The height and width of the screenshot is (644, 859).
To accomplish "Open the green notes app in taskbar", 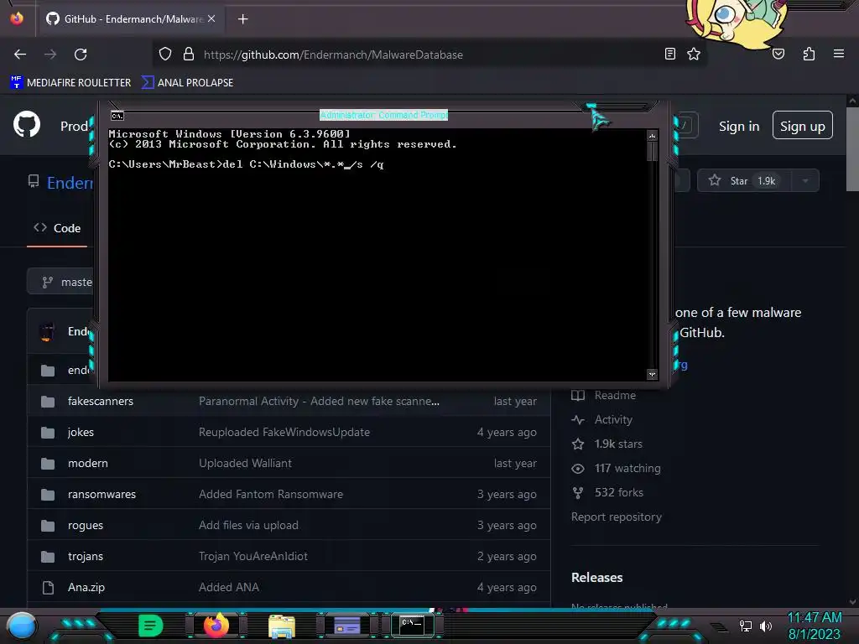I will click(151, 626).
